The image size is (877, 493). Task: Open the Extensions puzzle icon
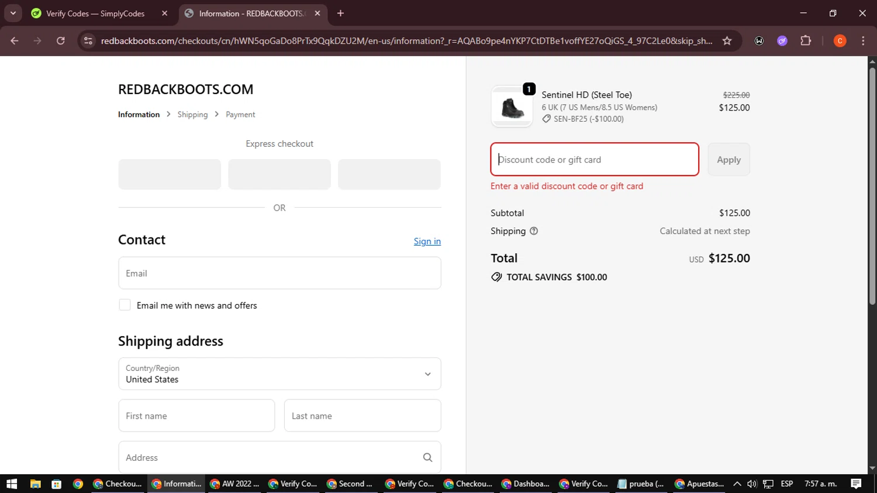click(x=806, y=41)
